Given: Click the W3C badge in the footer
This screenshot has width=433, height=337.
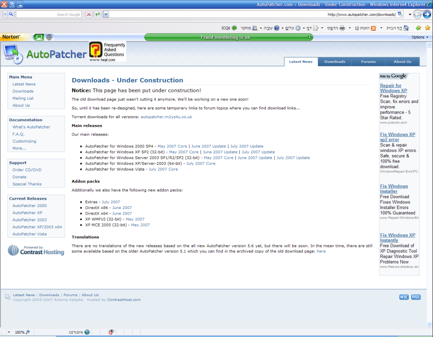Looking at the screenshot, I should (x=404, y=297).
